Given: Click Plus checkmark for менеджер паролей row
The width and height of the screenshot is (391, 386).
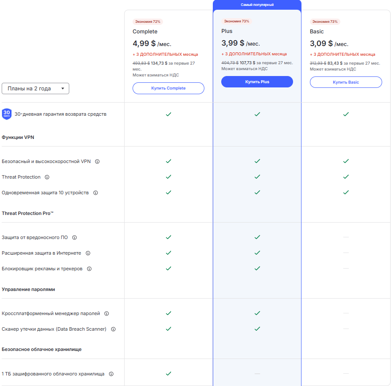Looking at the screenshot, I should [257, 313].
